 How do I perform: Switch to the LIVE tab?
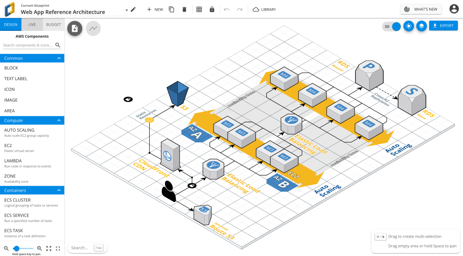(x=32, y=24)
